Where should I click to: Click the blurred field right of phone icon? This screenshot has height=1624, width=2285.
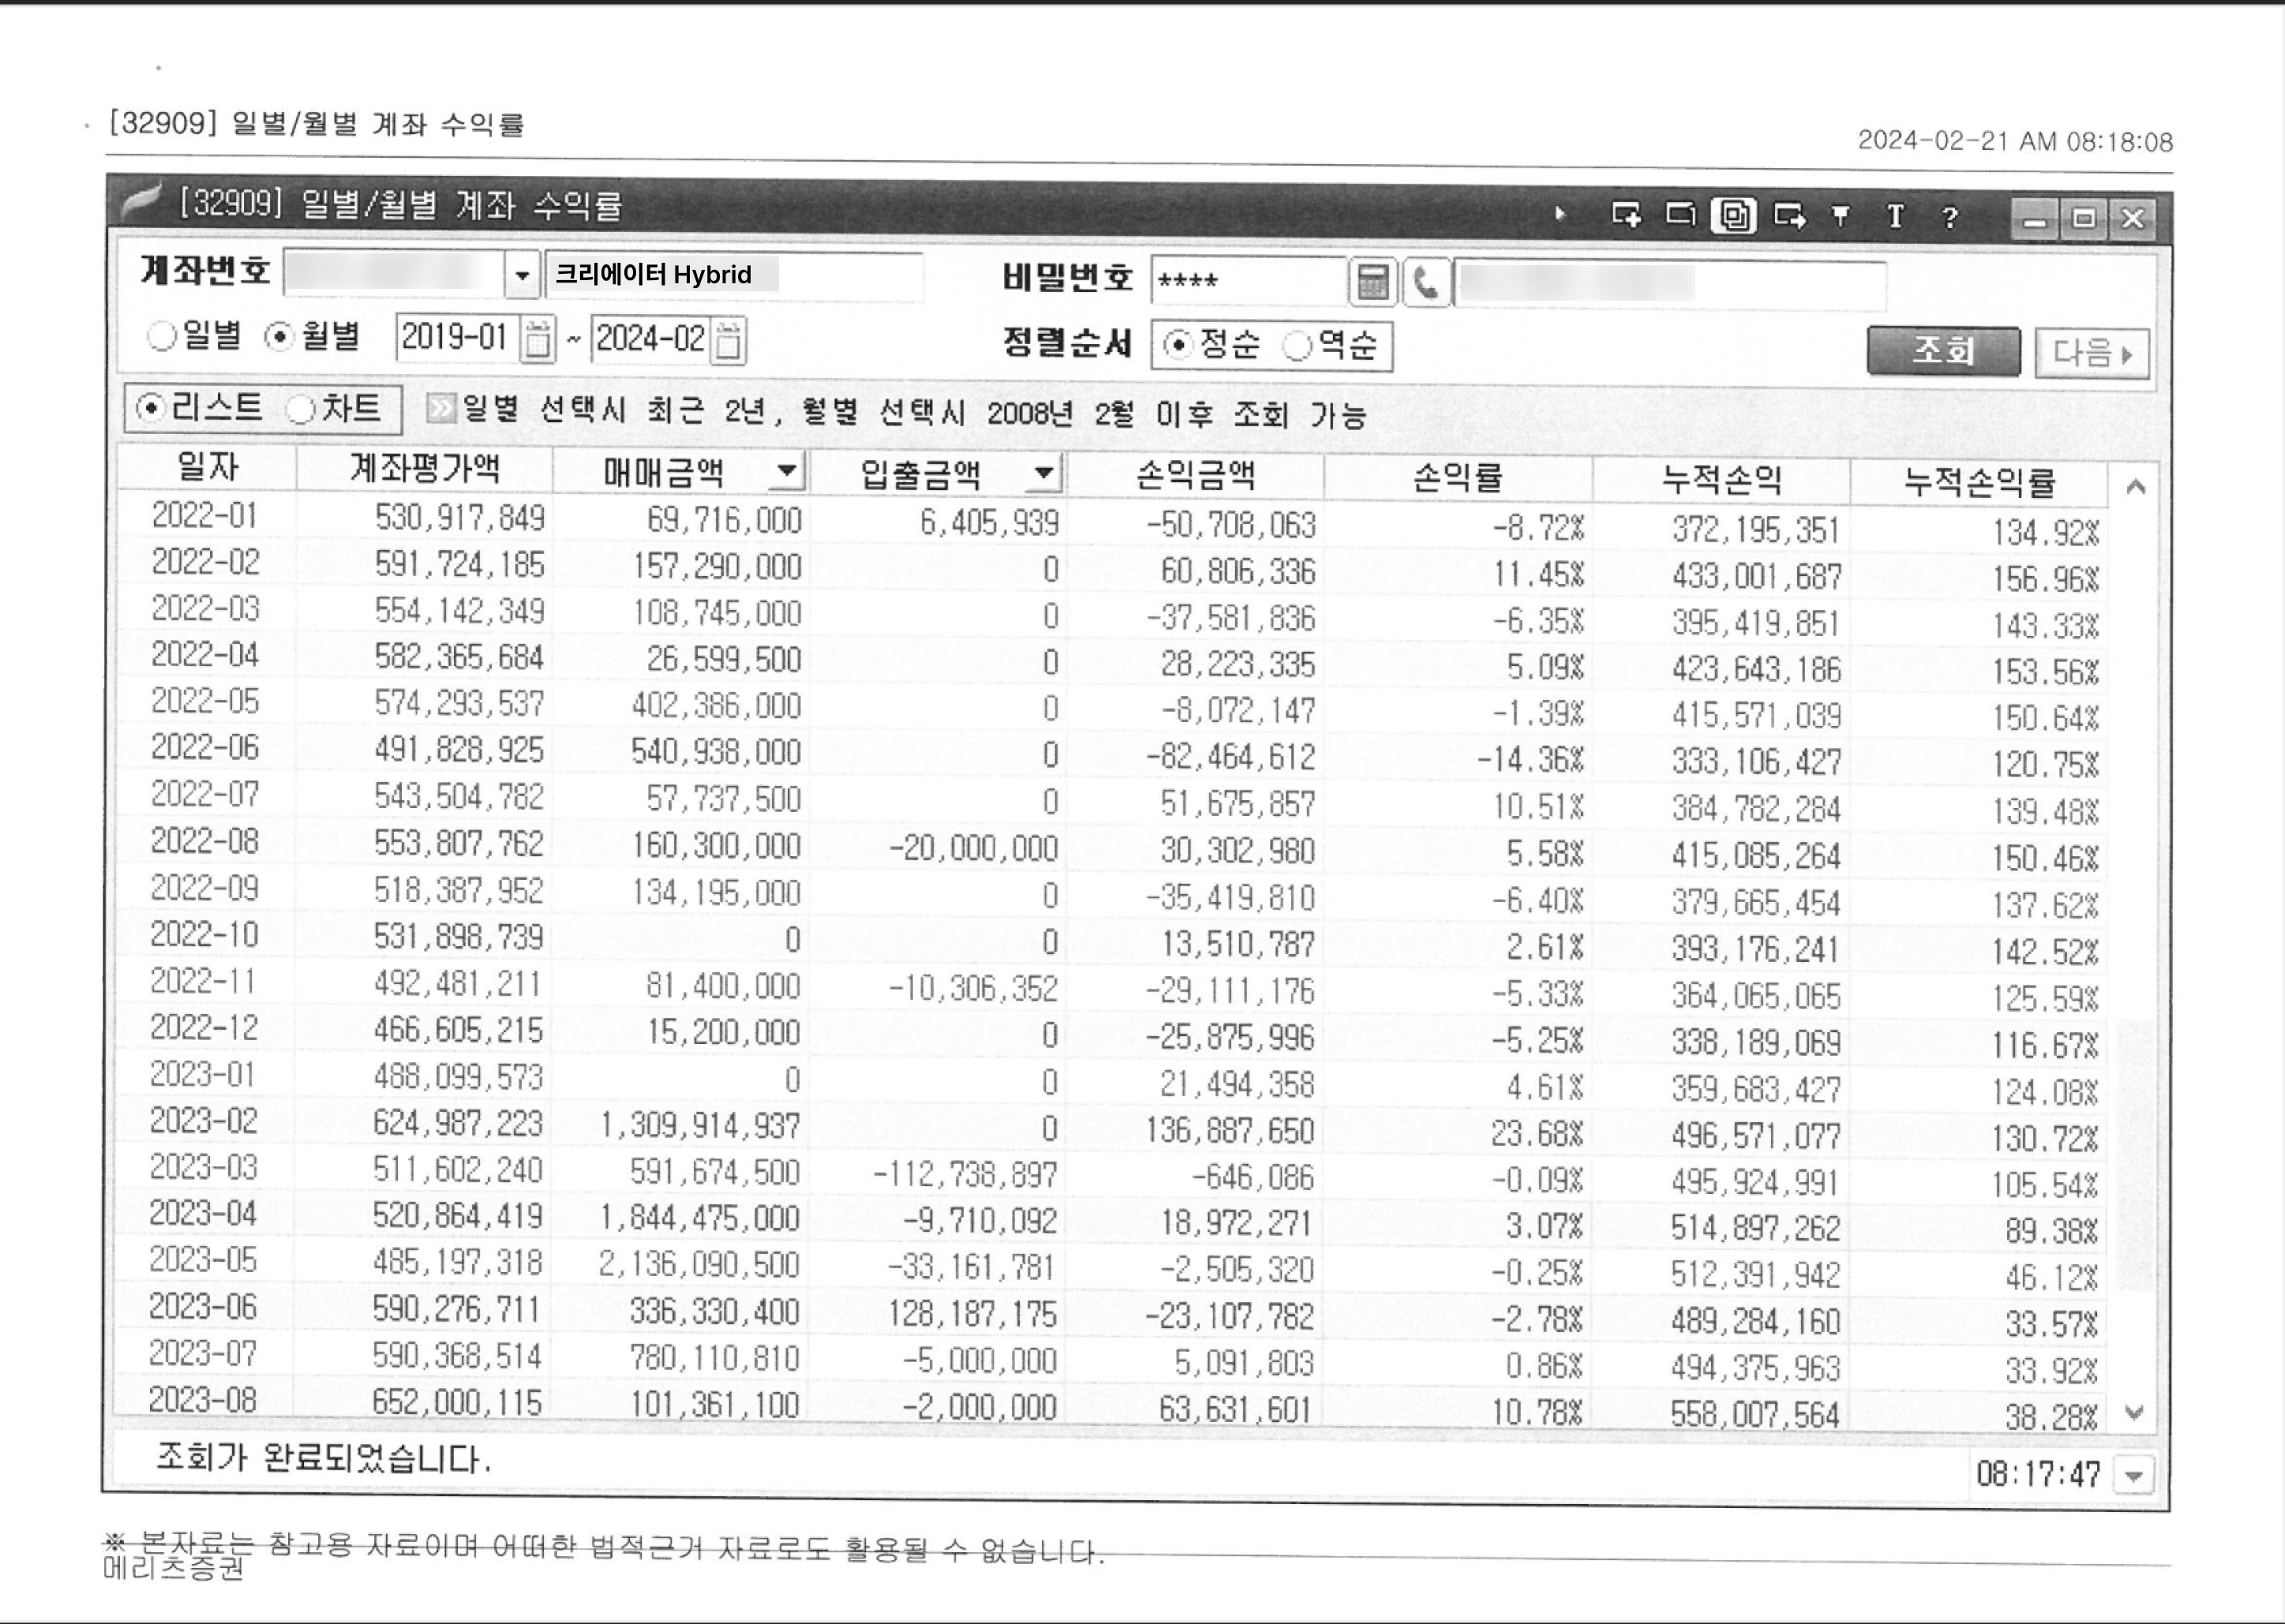[1669, 285]
